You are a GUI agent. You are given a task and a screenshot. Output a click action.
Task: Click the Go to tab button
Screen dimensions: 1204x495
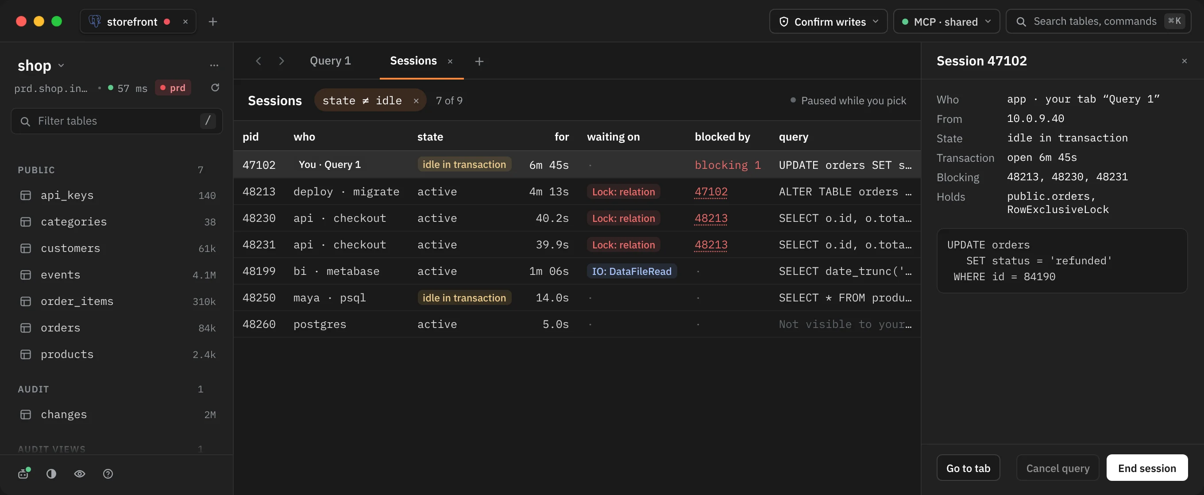tap(968, 468)
